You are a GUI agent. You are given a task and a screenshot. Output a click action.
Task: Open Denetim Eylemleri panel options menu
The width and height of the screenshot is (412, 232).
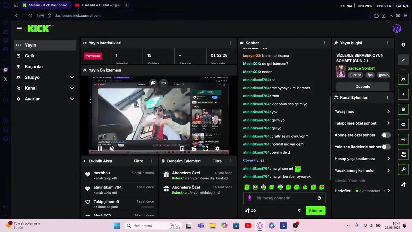pos(230,161)
